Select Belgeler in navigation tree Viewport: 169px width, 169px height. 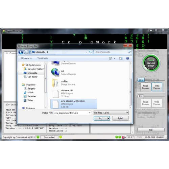tap(31, 89)
